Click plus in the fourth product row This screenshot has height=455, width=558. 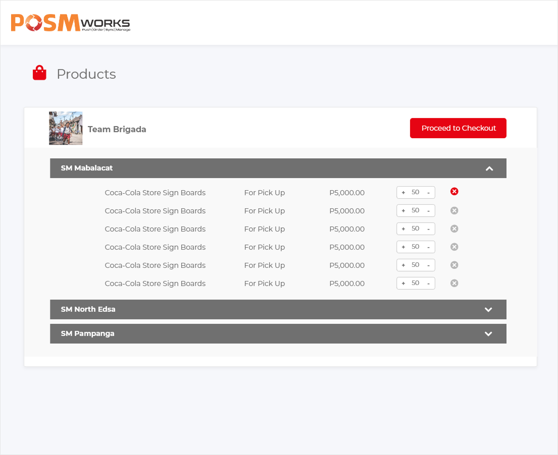tap(403, 247)
